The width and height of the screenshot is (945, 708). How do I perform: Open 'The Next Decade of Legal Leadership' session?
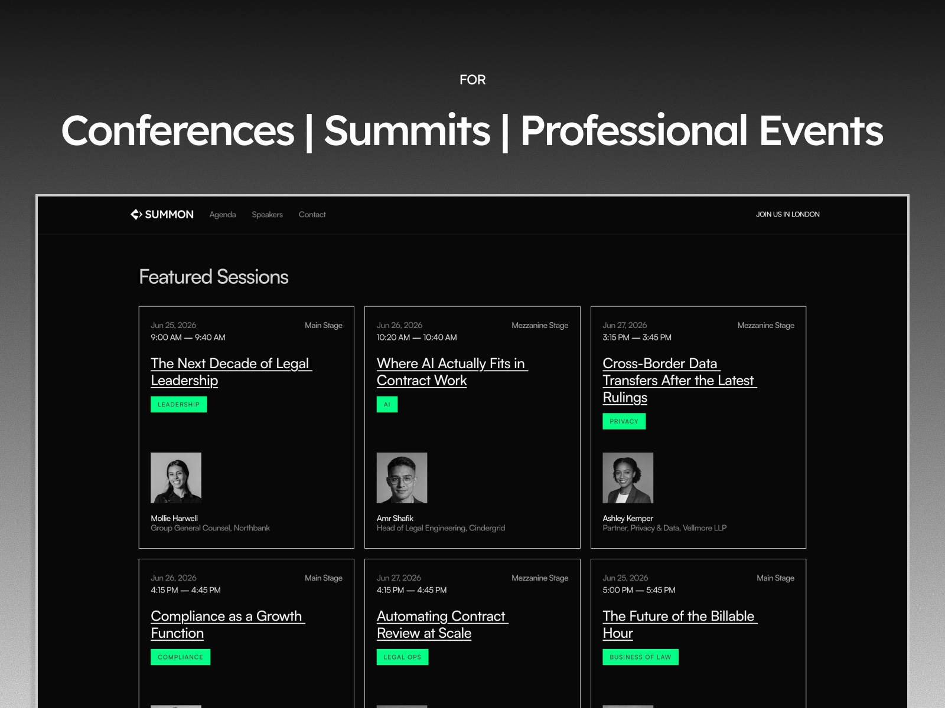coord(231,372)
